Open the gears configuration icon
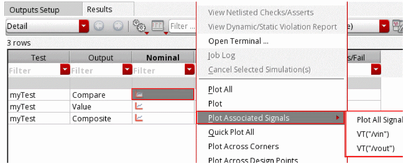 coord(138,27)
